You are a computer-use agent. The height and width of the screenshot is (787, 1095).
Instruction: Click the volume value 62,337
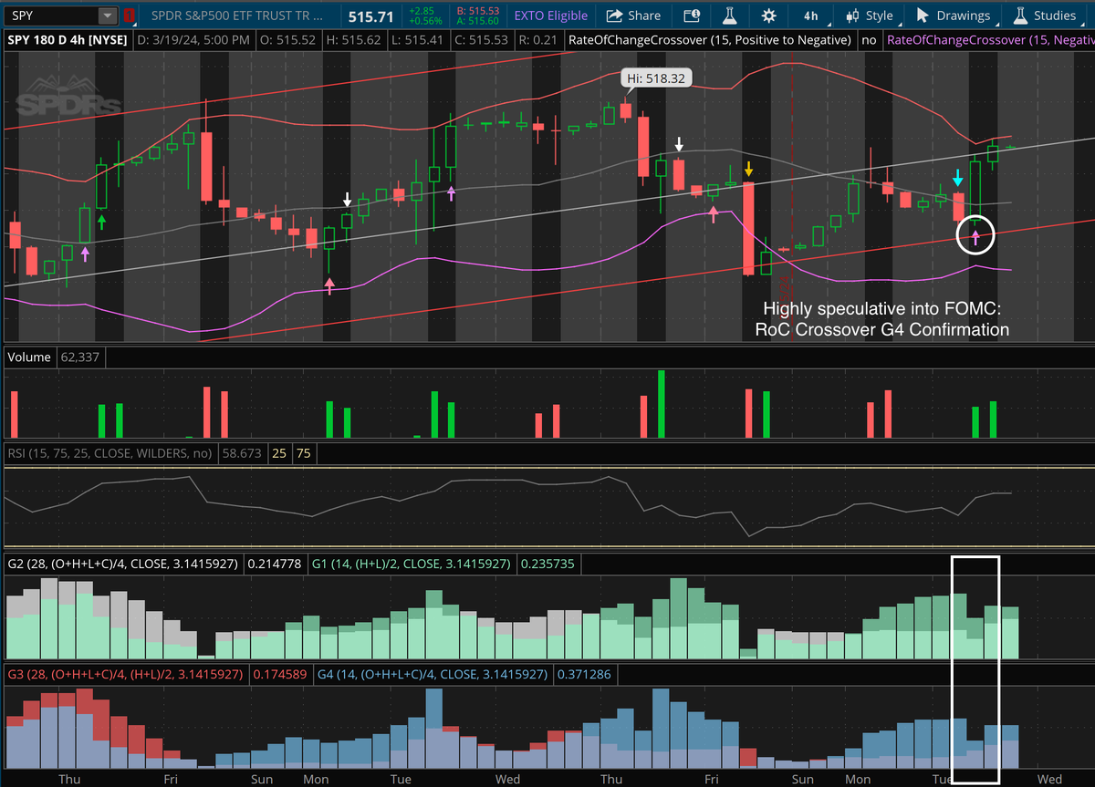click(81, 357)
